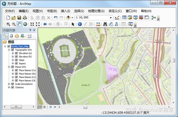The width and height of the screenshot is (178, 117).
Task: Toggle the Slope layer checkbox
Action: tap(16, 60)
